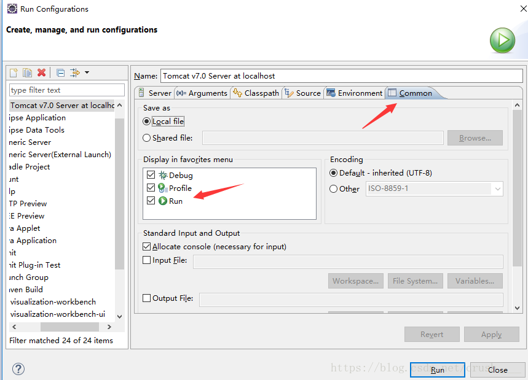Enable the Input File checkbox

point(146,260)
